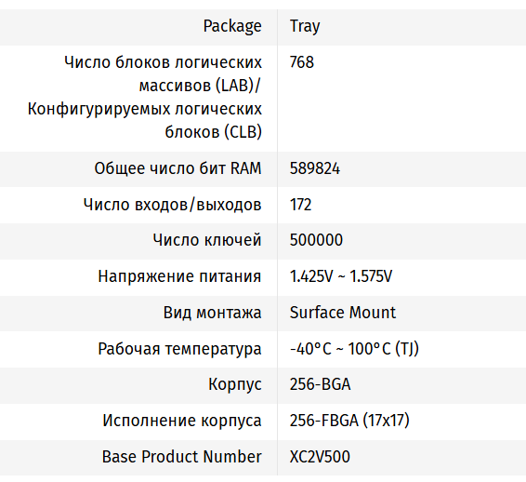The height and width of the screenshot is (482, 526).
Task: Select the Число входов/выходов label
Action: [x=172, y=205]
